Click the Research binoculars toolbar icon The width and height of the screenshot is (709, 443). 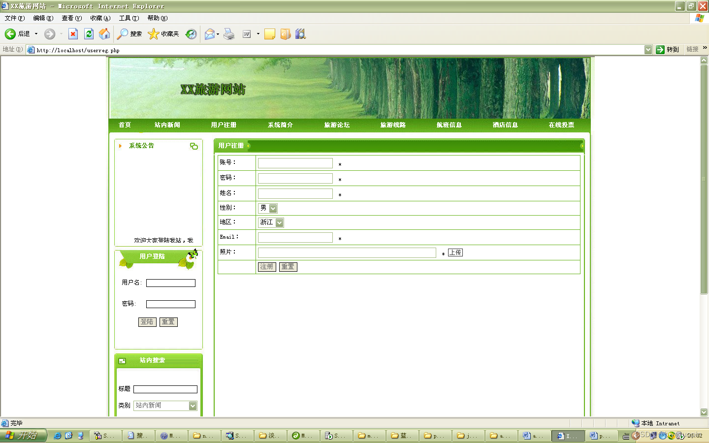point(300,34)
